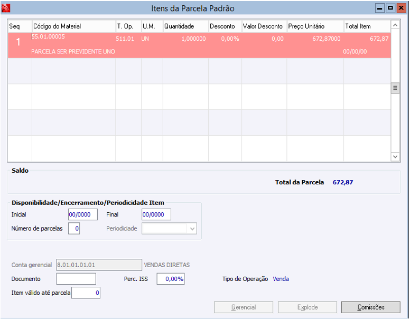The width and height of the screenshot is (410, 319).
Task: Click the Item válido até parcela field
Action: pyautogui.click(x=86, y=293)
